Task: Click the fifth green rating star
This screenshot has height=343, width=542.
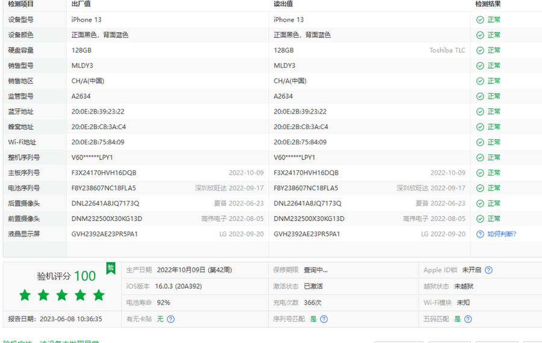Action: tap(99, 295)
